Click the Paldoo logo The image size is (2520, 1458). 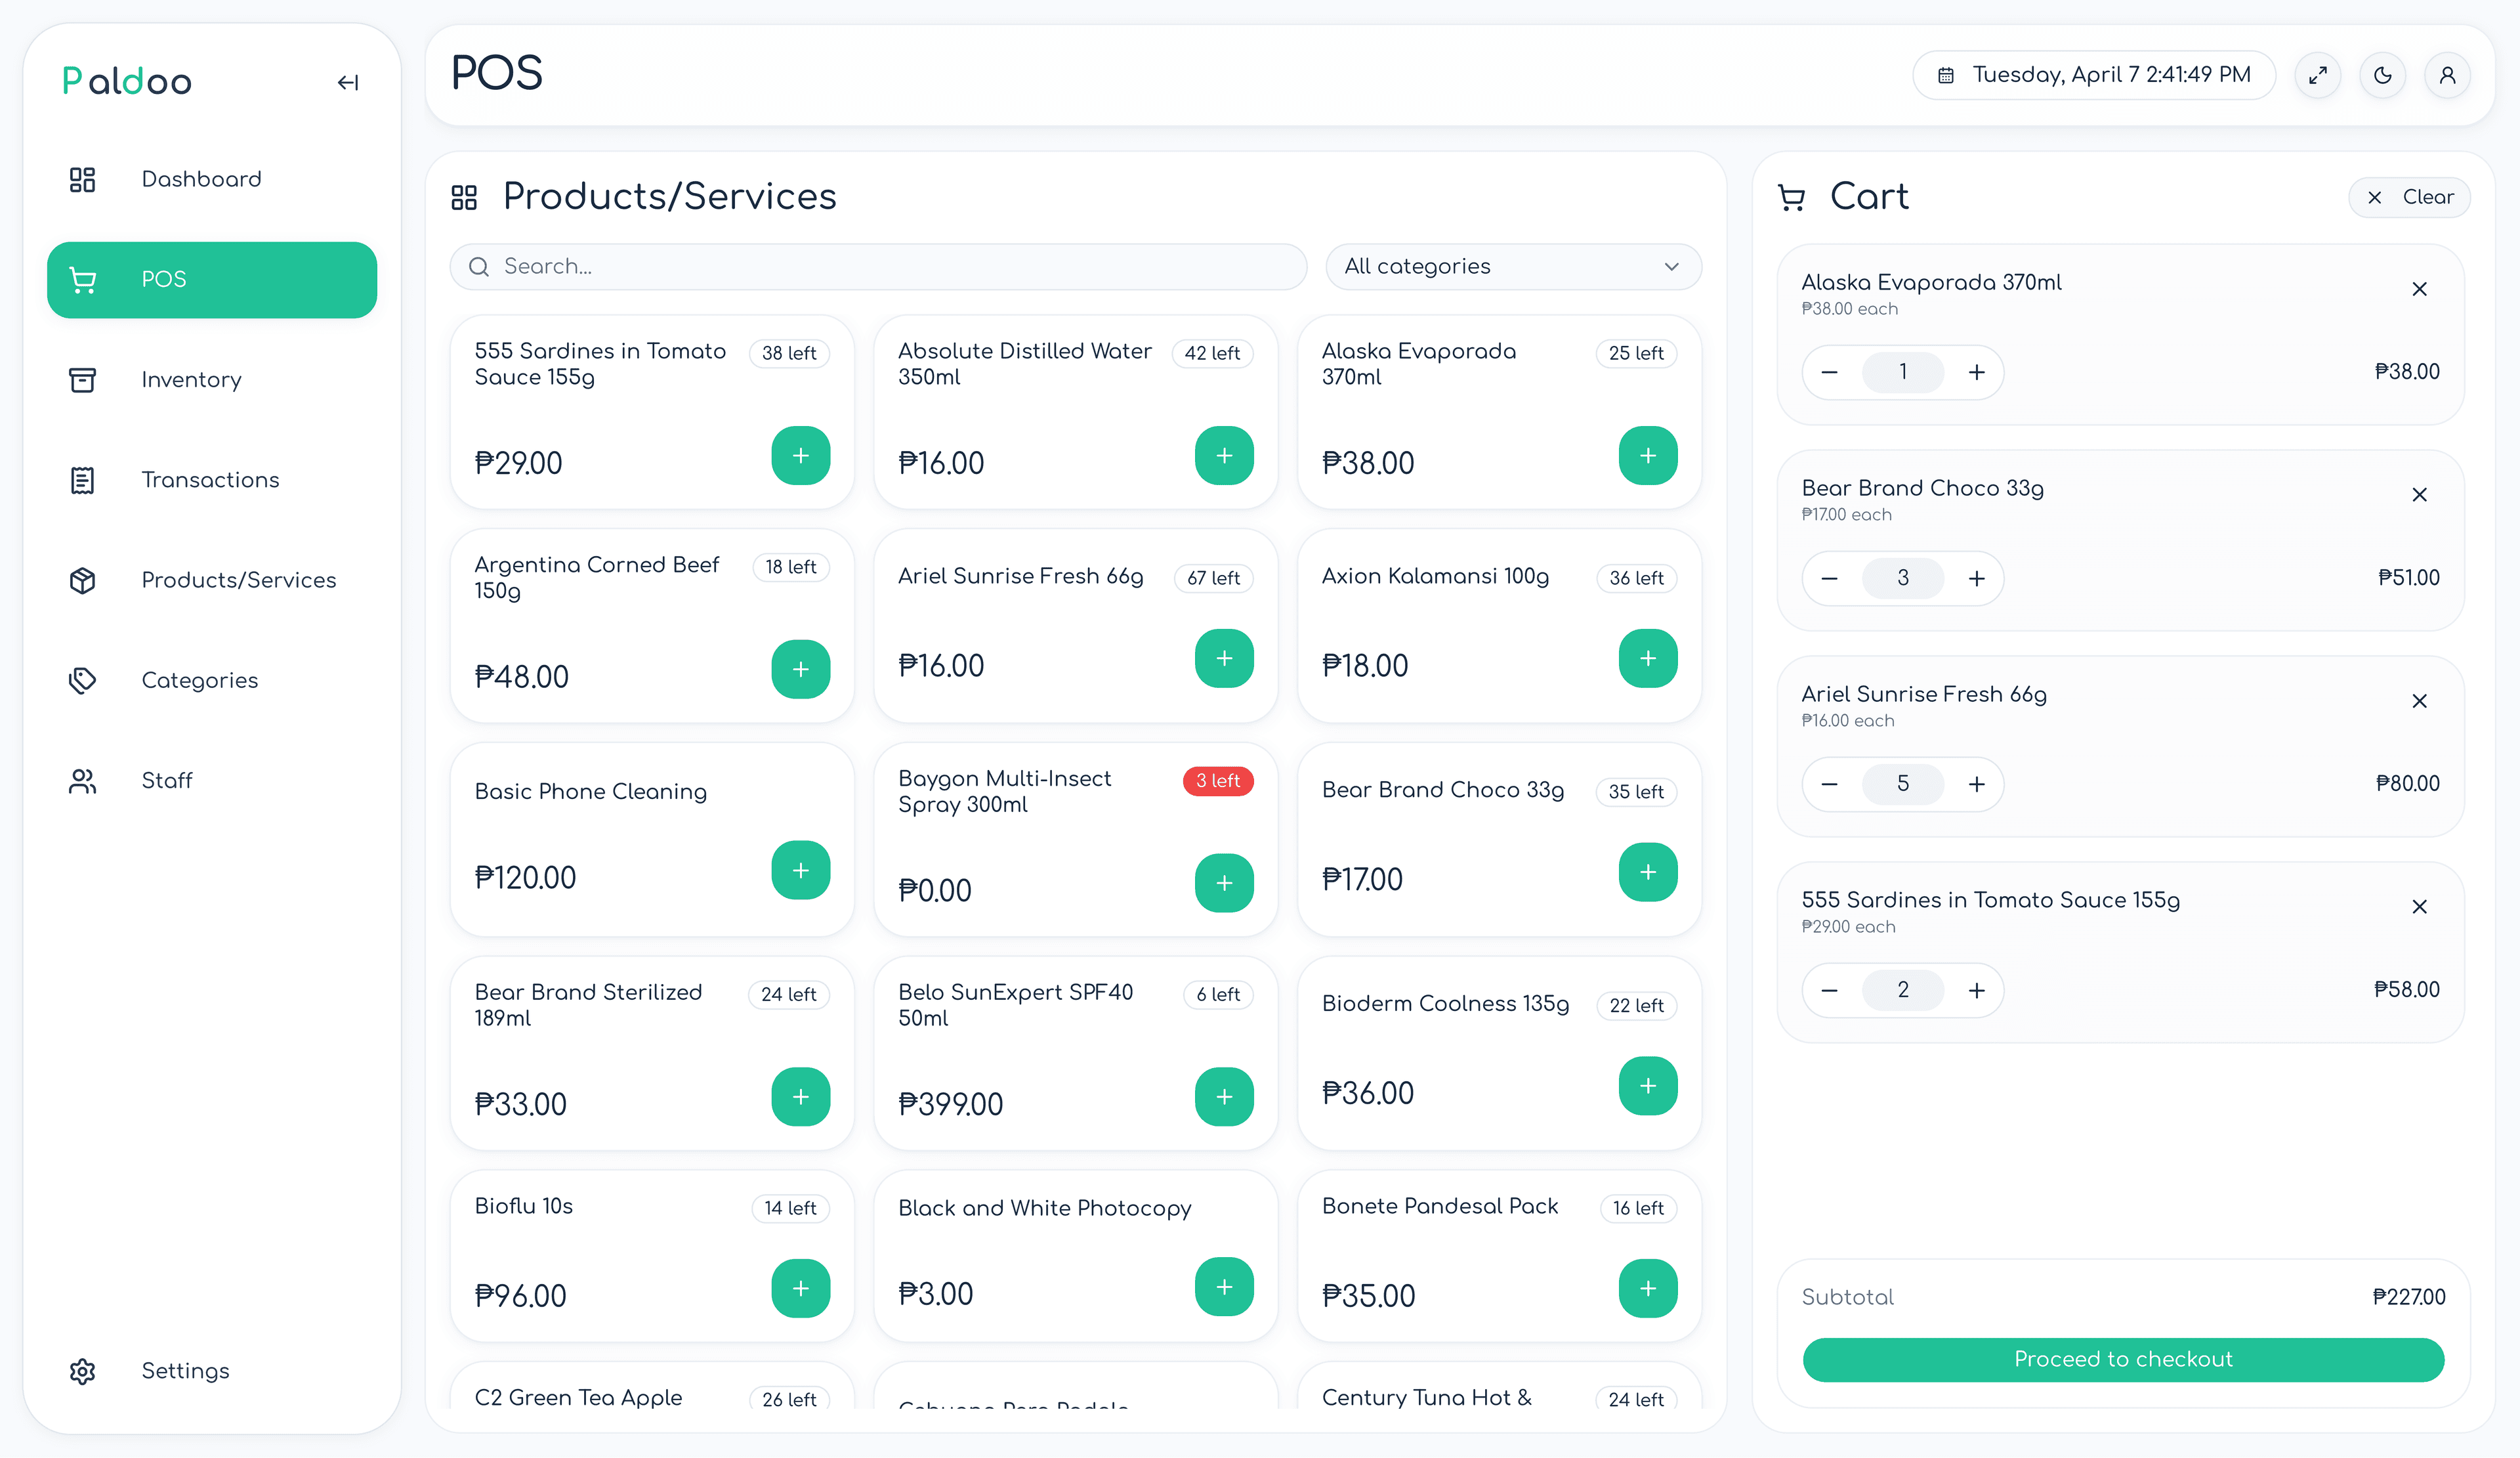pos(127,81)
